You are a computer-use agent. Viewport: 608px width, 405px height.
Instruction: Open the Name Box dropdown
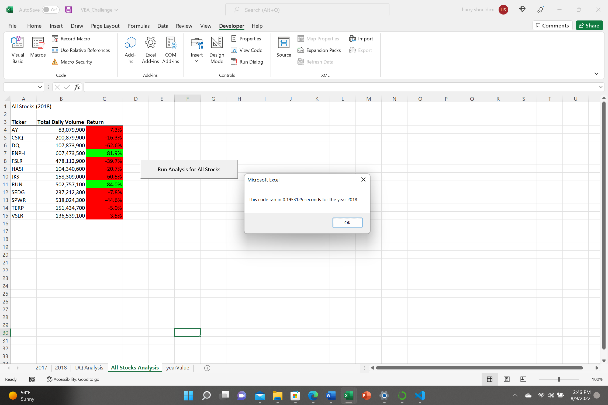pos(40,87)
